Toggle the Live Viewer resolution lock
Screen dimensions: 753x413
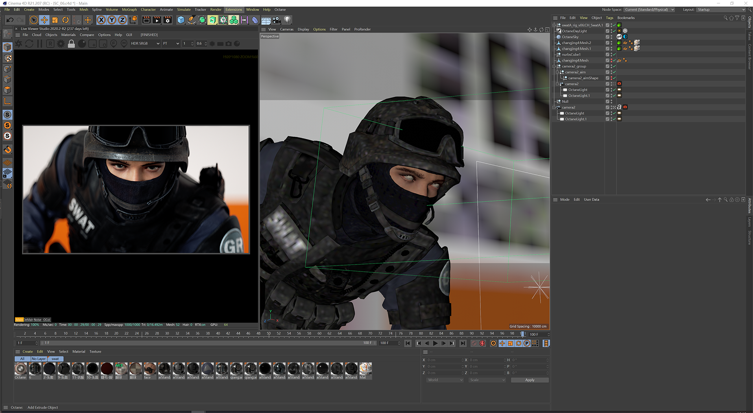(71, 44)
